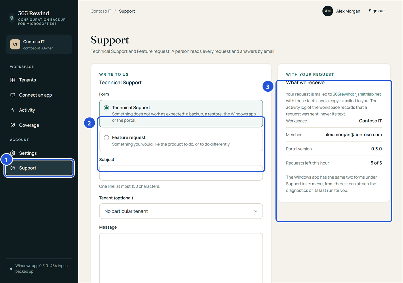Select the Feature request radio option
403x283 pixels.
click(107, 138)
